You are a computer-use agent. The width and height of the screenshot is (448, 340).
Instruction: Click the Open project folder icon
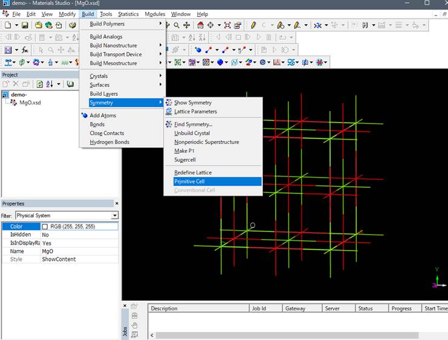click(x=38, y=25)
